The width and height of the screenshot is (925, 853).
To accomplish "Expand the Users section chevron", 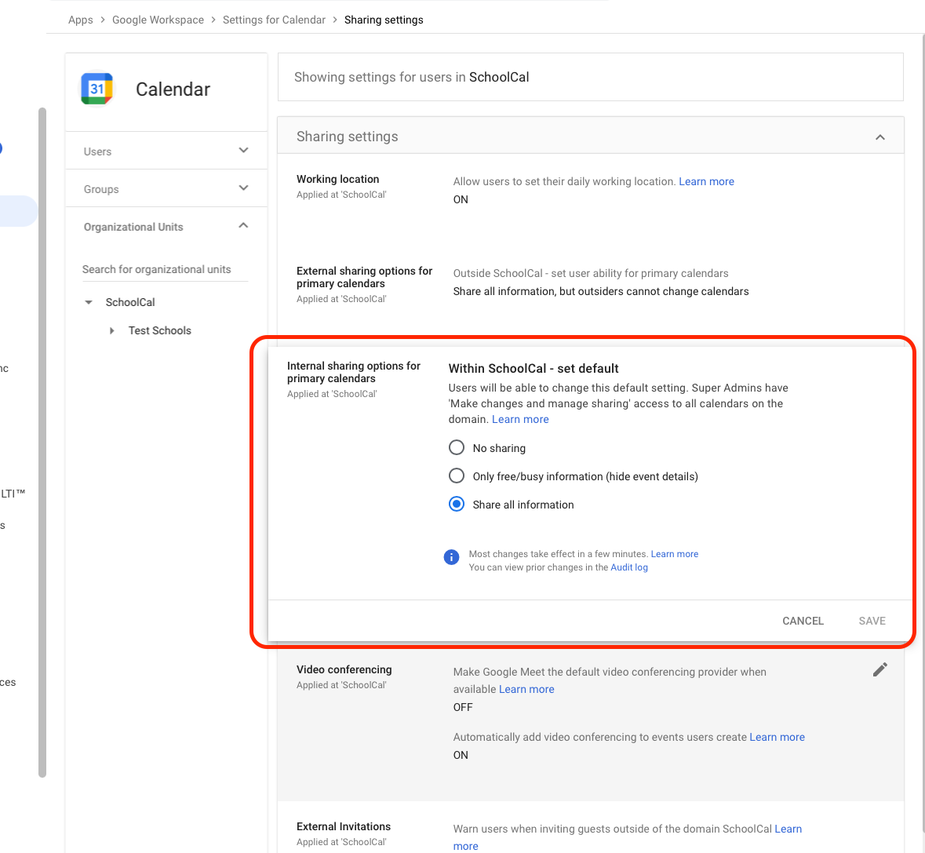I will 243,151.
